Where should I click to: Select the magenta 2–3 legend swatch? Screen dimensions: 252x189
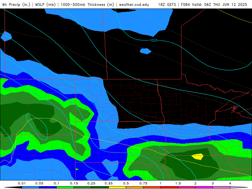[204, 187]
